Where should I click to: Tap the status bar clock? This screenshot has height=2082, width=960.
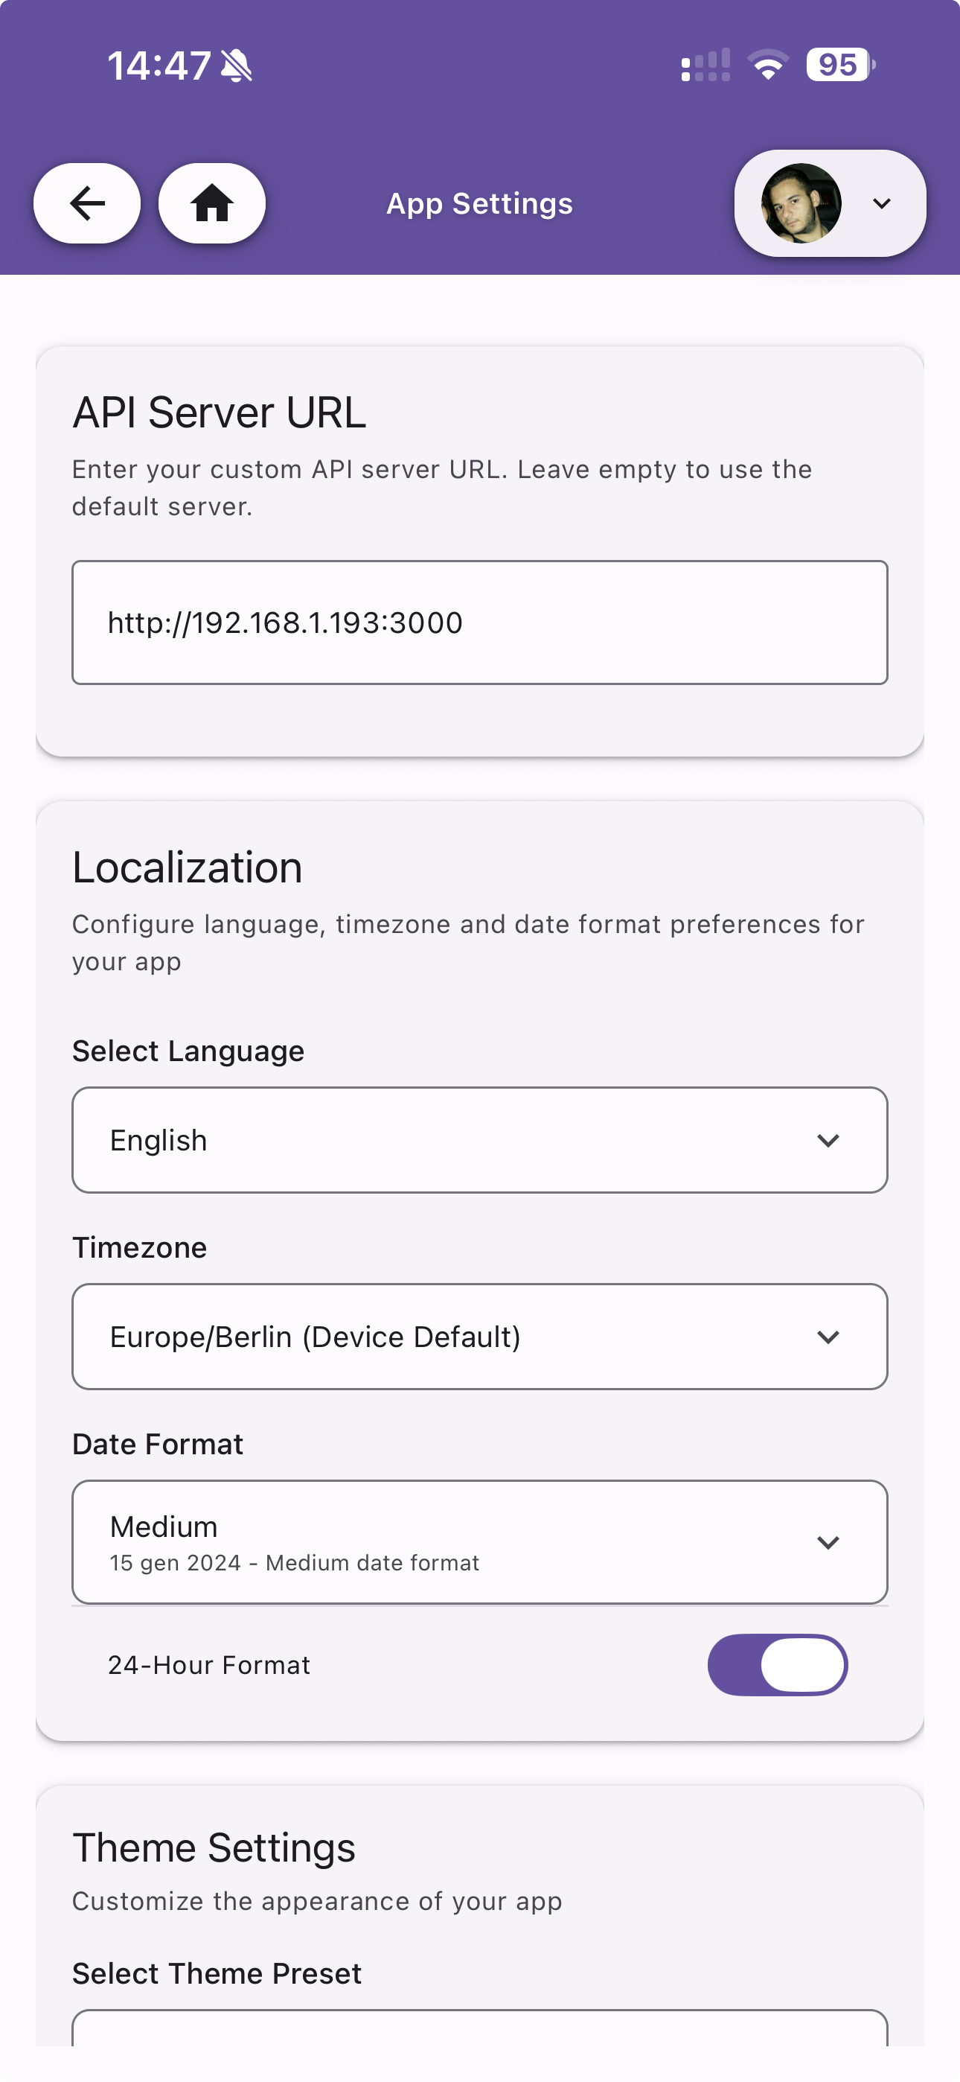click(x=159, y=66)
